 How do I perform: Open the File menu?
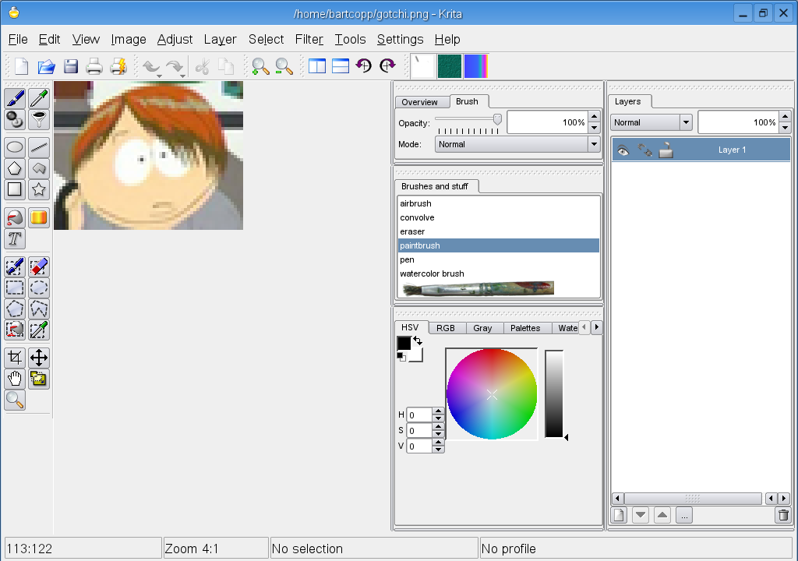pyautogui.click(x=18, y=39)
